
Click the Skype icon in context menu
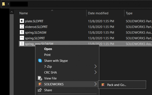(40, 61)
